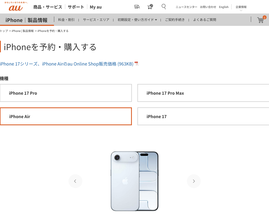The image size is (269, 223).
Task: Click iPhone|製品情報 breadcrumb
Action: [x=23, y=31]
